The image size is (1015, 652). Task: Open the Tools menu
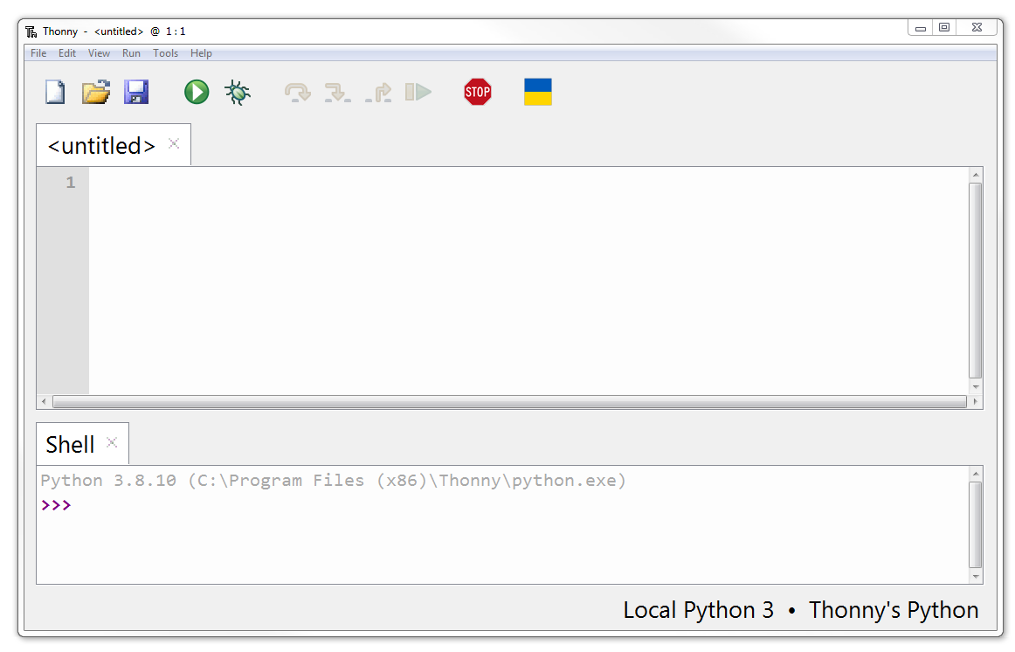165,53
